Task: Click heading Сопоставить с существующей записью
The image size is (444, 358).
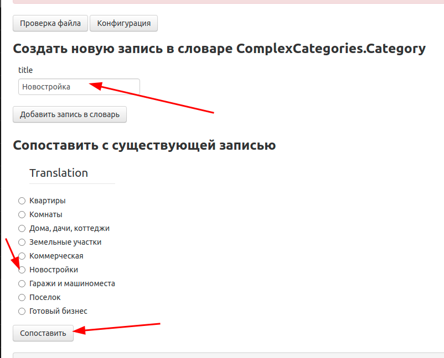Action: click(x=144, y=145)
